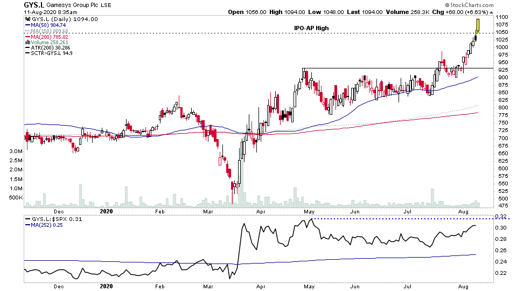Click the Open 1056.00 value

point(247,12)
